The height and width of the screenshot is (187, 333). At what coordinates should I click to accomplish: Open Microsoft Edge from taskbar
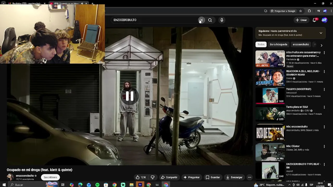[x=80, y=185]
